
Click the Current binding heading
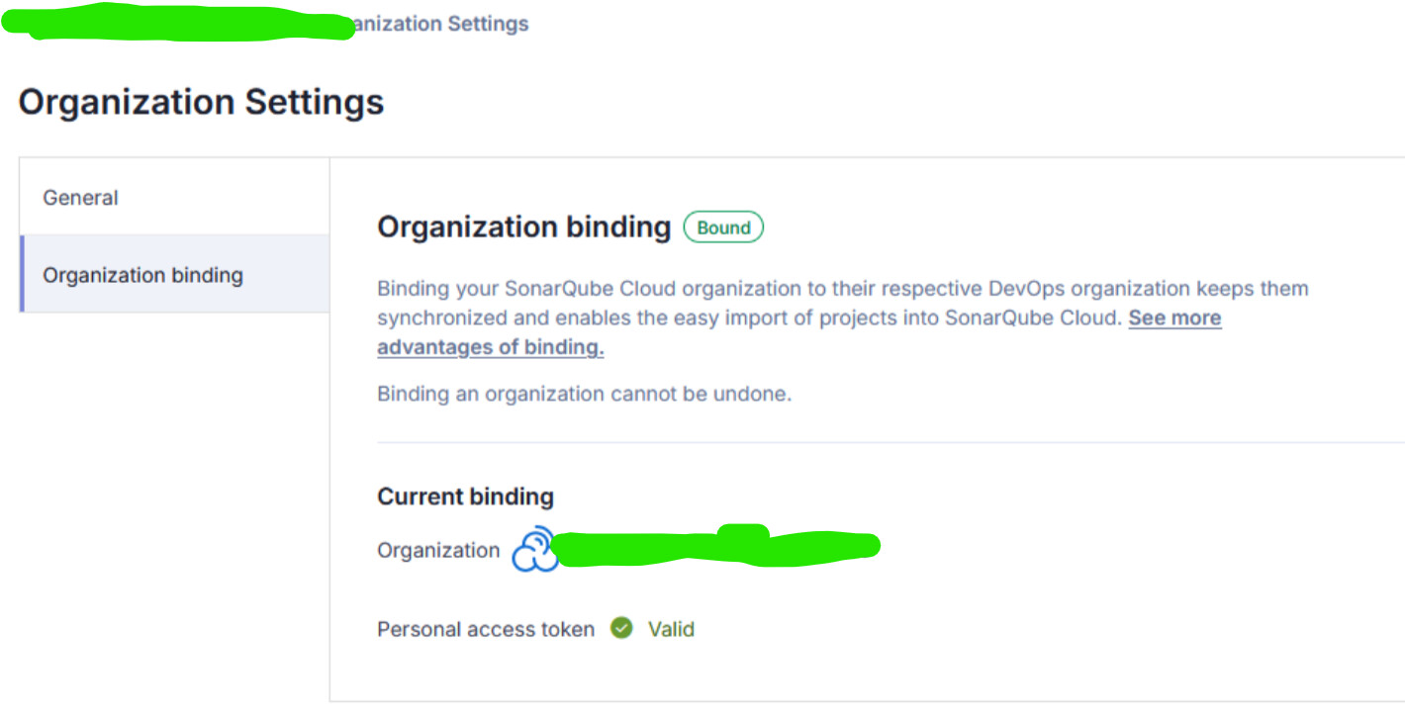coord(465,497)
